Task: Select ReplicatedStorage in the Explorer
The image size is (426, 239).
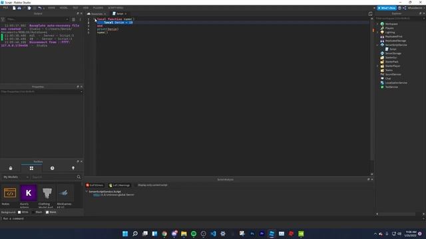Action: pos(395,40)
